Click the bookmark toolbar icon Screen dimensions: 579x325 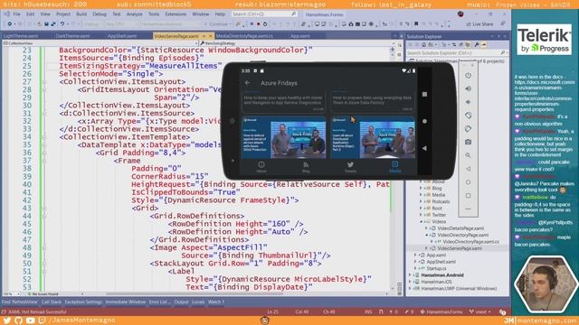click(416, 24)
